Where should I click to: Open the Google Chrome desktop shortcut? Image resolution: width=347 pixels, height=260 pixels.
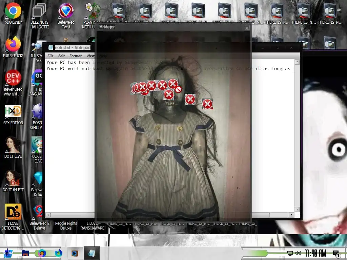coord(13,10)
